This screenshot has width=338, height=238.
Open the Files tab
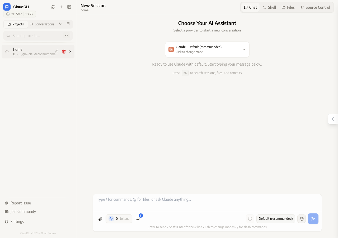pos(288,7)
